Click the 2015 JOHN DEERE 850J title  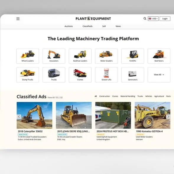[74, 131]
